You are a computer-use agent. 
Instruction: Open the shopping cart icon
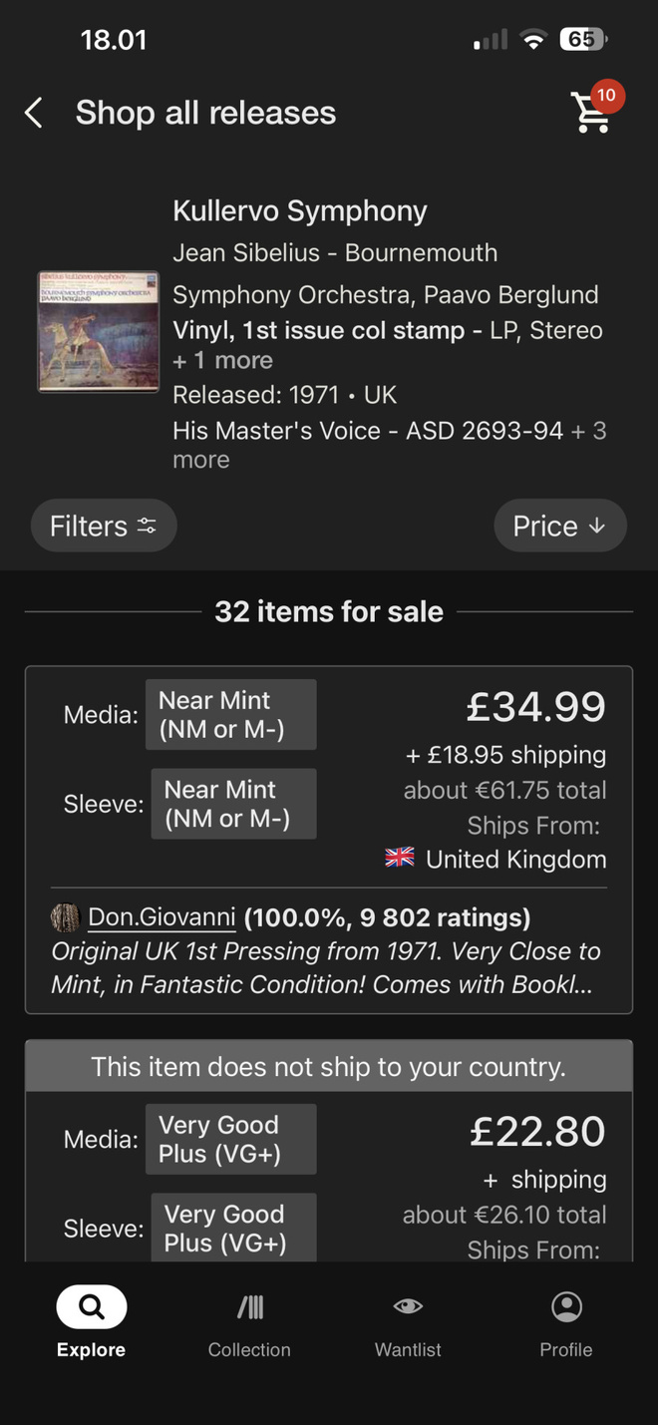coord(590,114)
